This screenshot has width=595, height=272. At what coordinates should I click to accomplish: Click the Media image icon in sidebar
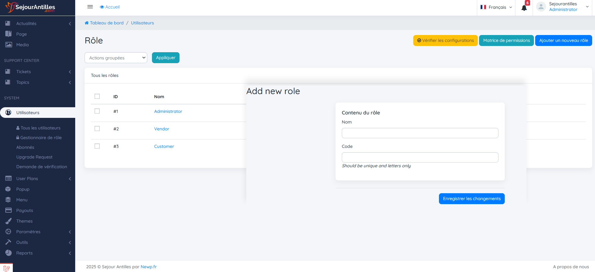(x=8, y=45)
